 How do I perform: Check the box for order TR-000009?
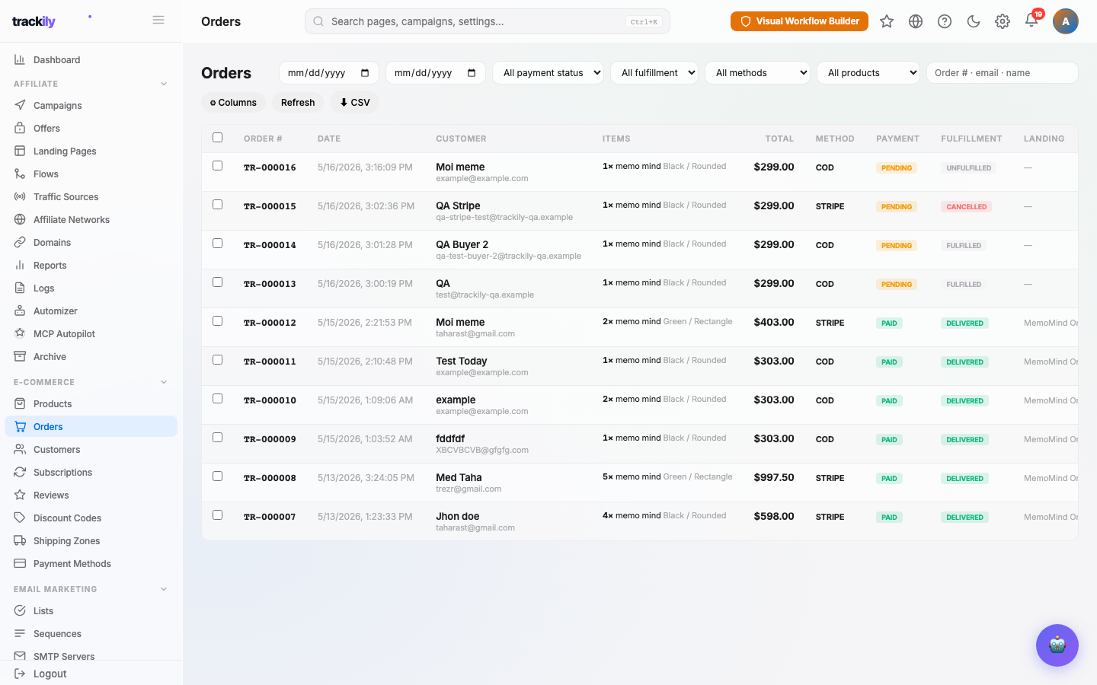[x=217, y=438]
